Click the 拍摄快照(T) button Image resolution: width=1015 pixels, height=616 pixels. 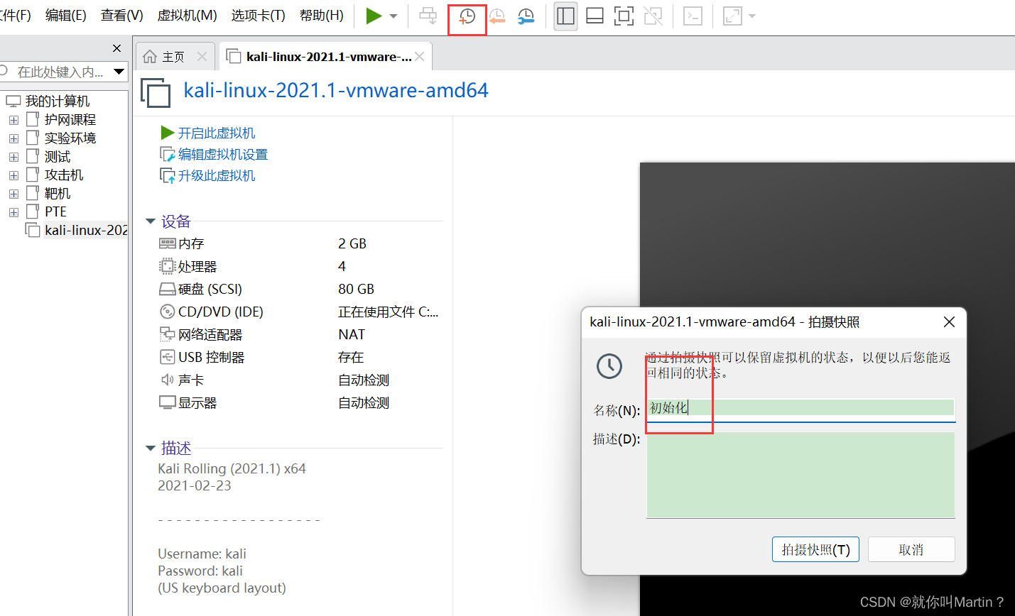[x=815, y=549]
